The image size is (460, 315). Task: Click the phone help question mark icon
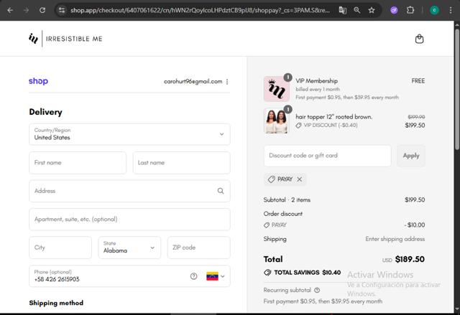(193, 276)
